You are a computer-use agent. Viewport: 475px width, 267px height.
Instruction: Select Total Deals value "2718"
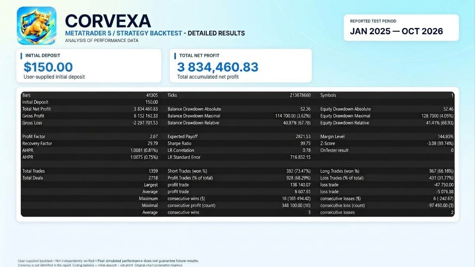coord(153,178)
